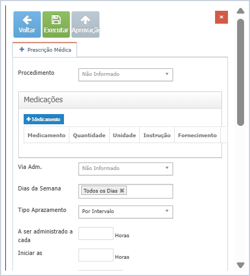Click the arrow of Tipo Aprazamento combo box
Screen dimensions: 250x276
tap(167, 211)
